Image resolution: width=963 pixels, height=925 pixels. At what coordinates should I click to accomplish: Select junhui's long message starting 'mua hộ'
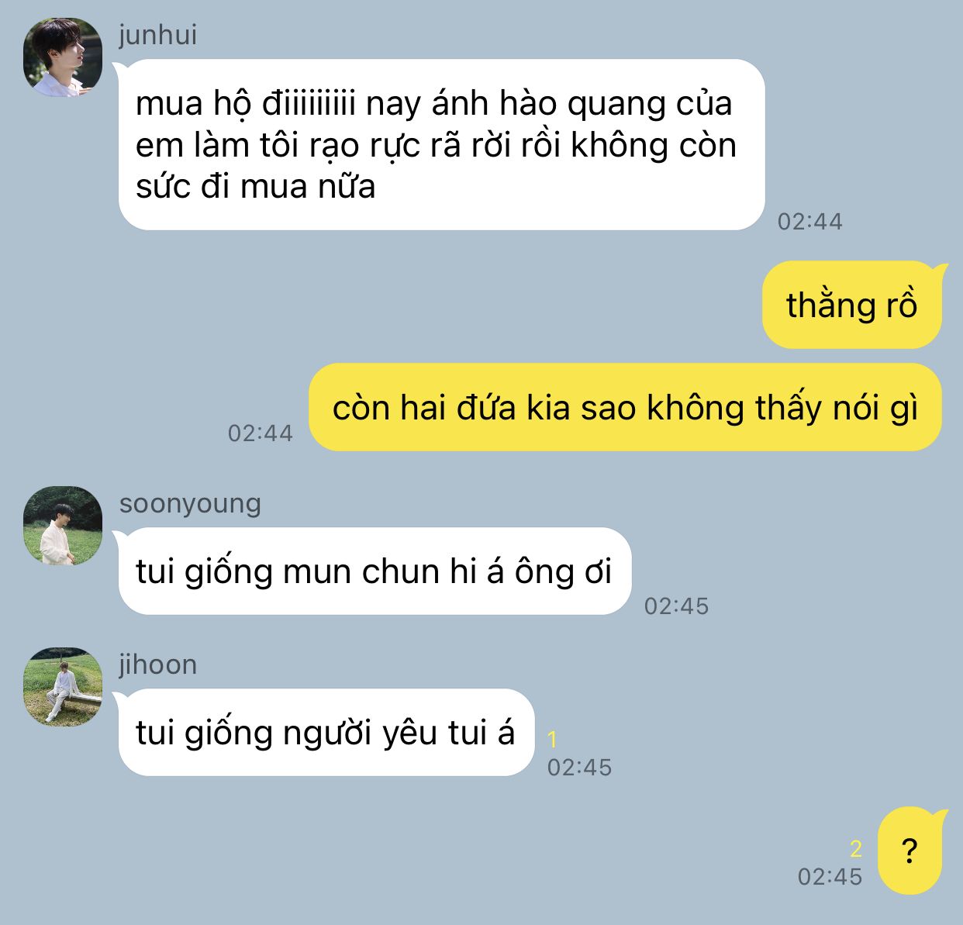pos(441,145)
